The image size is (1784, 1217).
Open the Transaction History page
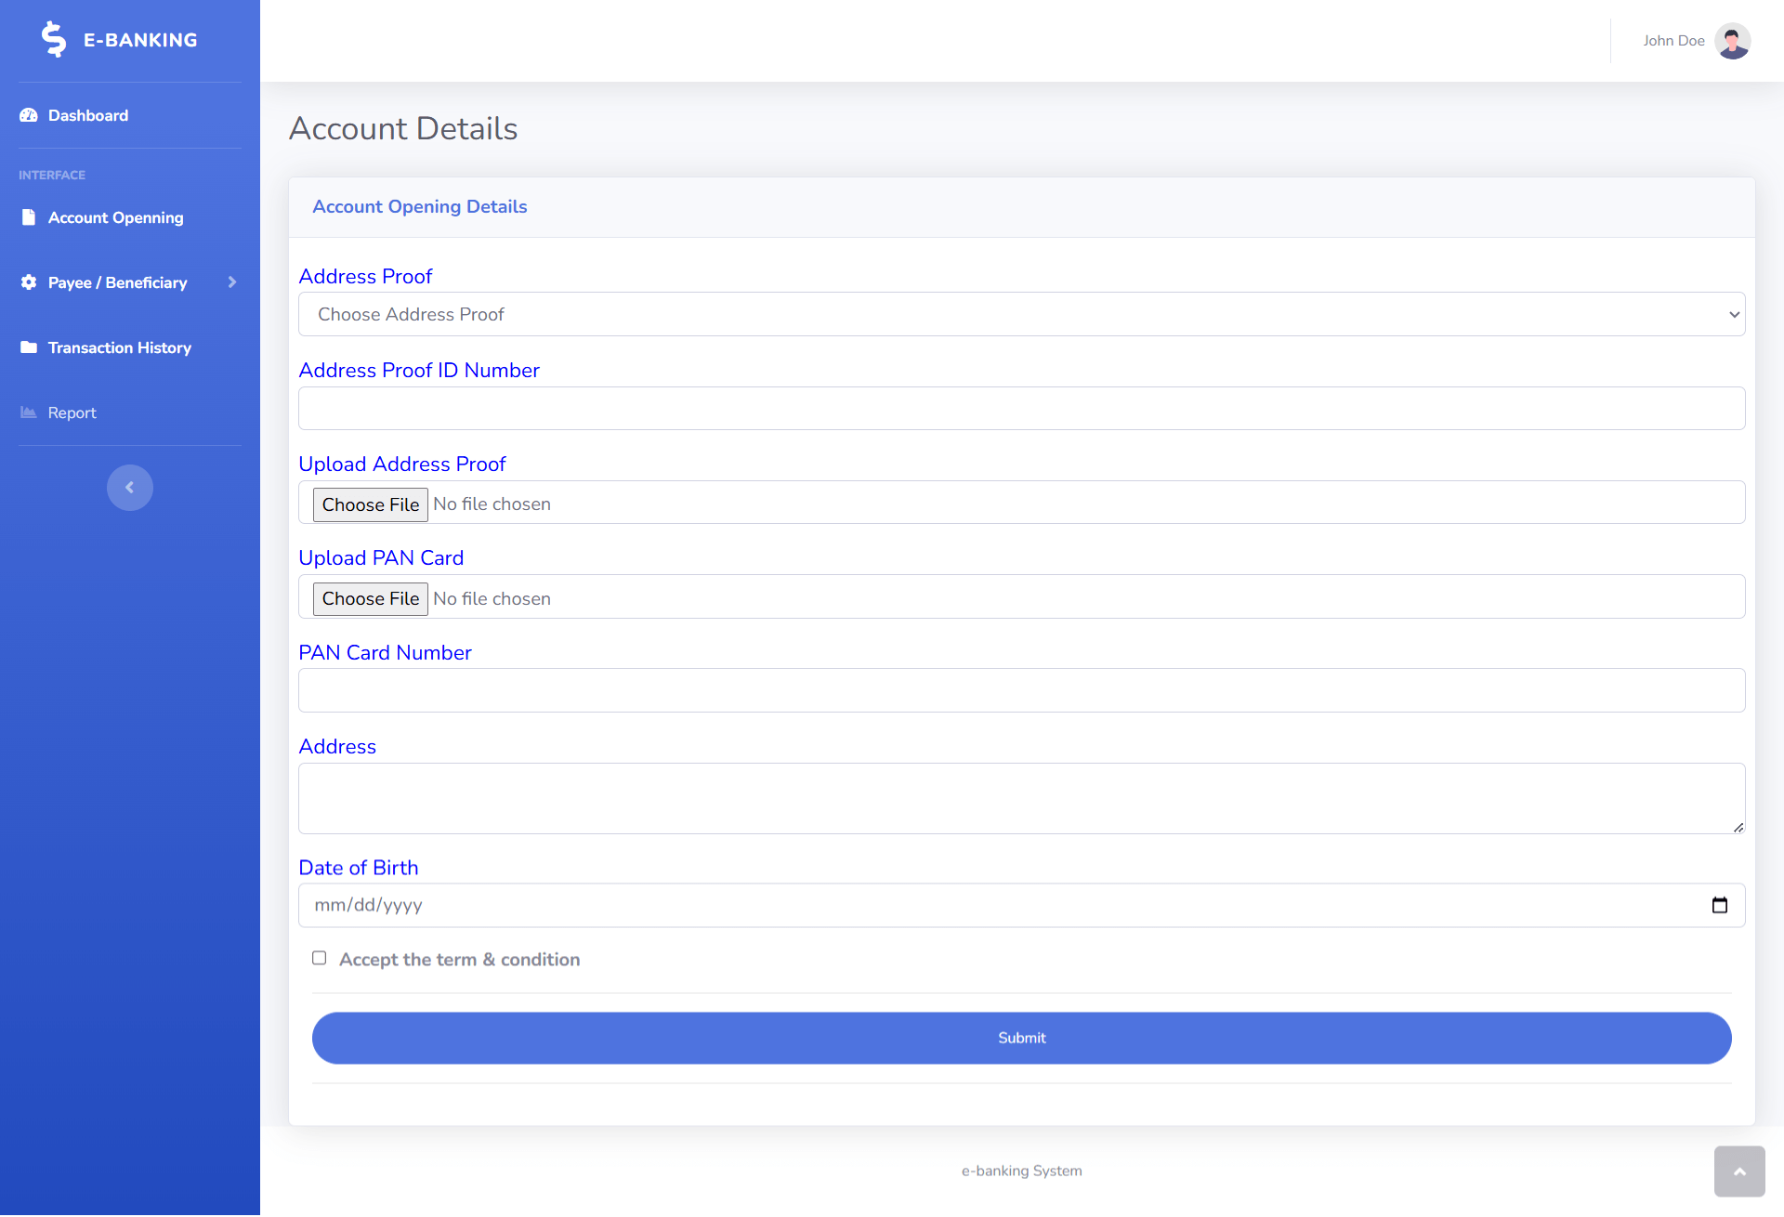[119, 347]
